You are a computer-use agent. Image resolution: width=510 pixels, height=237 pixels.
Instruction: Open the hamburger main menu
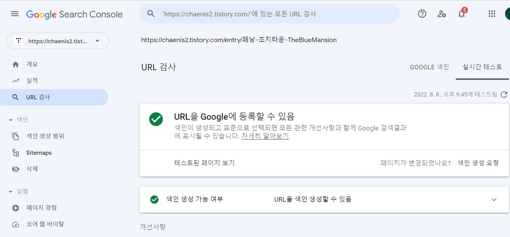pos(15,14)
